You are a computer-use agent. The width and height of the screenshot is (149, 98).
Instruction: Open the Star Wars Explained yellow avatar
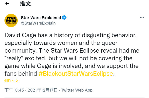coord(11,20)
